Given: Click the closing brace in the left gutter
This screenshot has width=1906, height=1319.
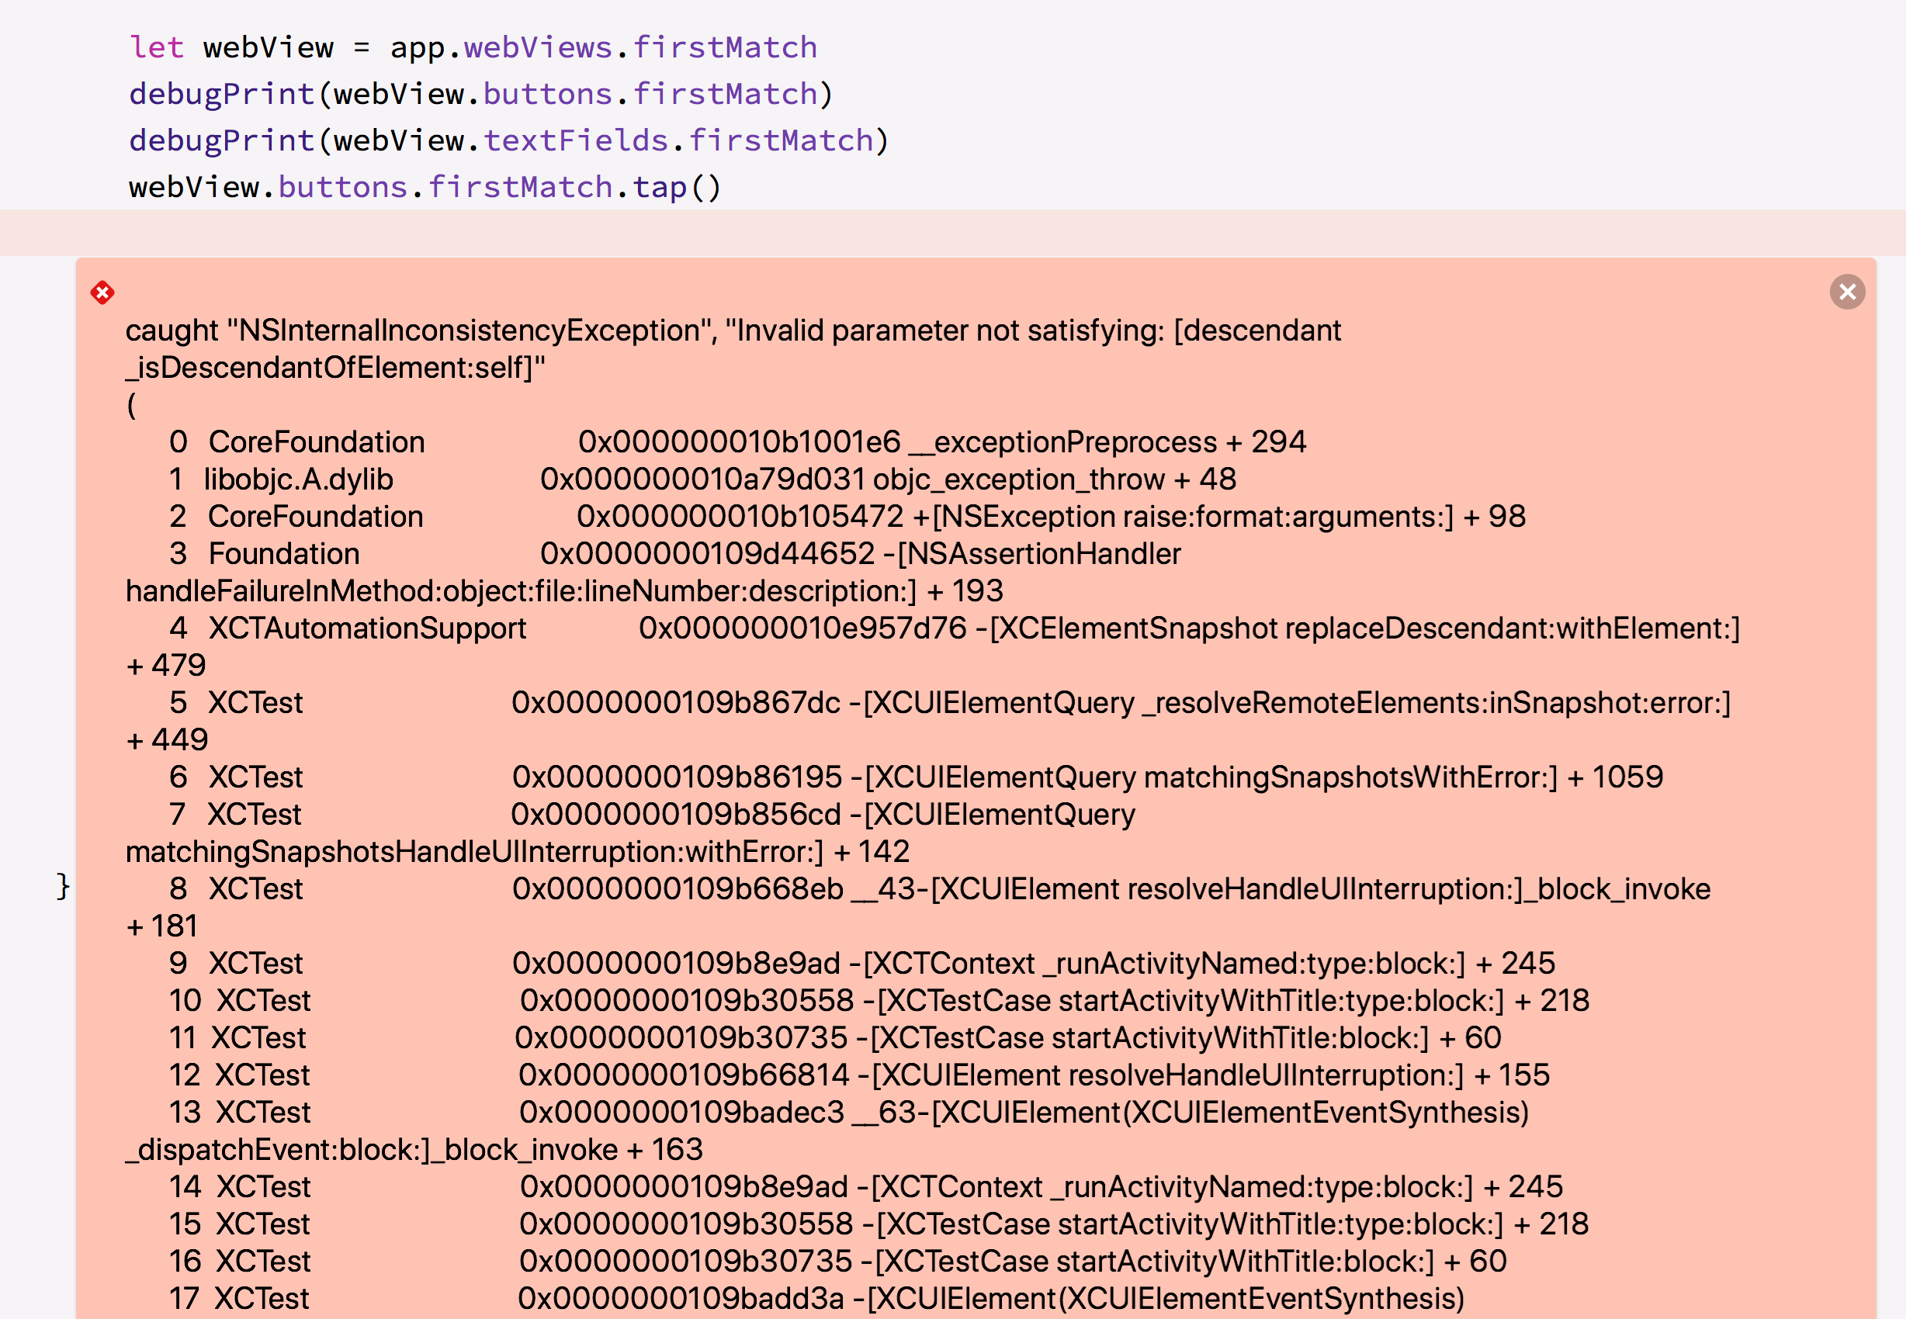Looking at the screenshot, I should coord(63,887).
